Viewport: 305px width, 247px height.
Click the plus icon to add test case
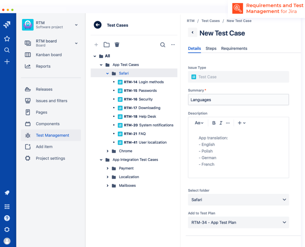(x=96, y=45)
